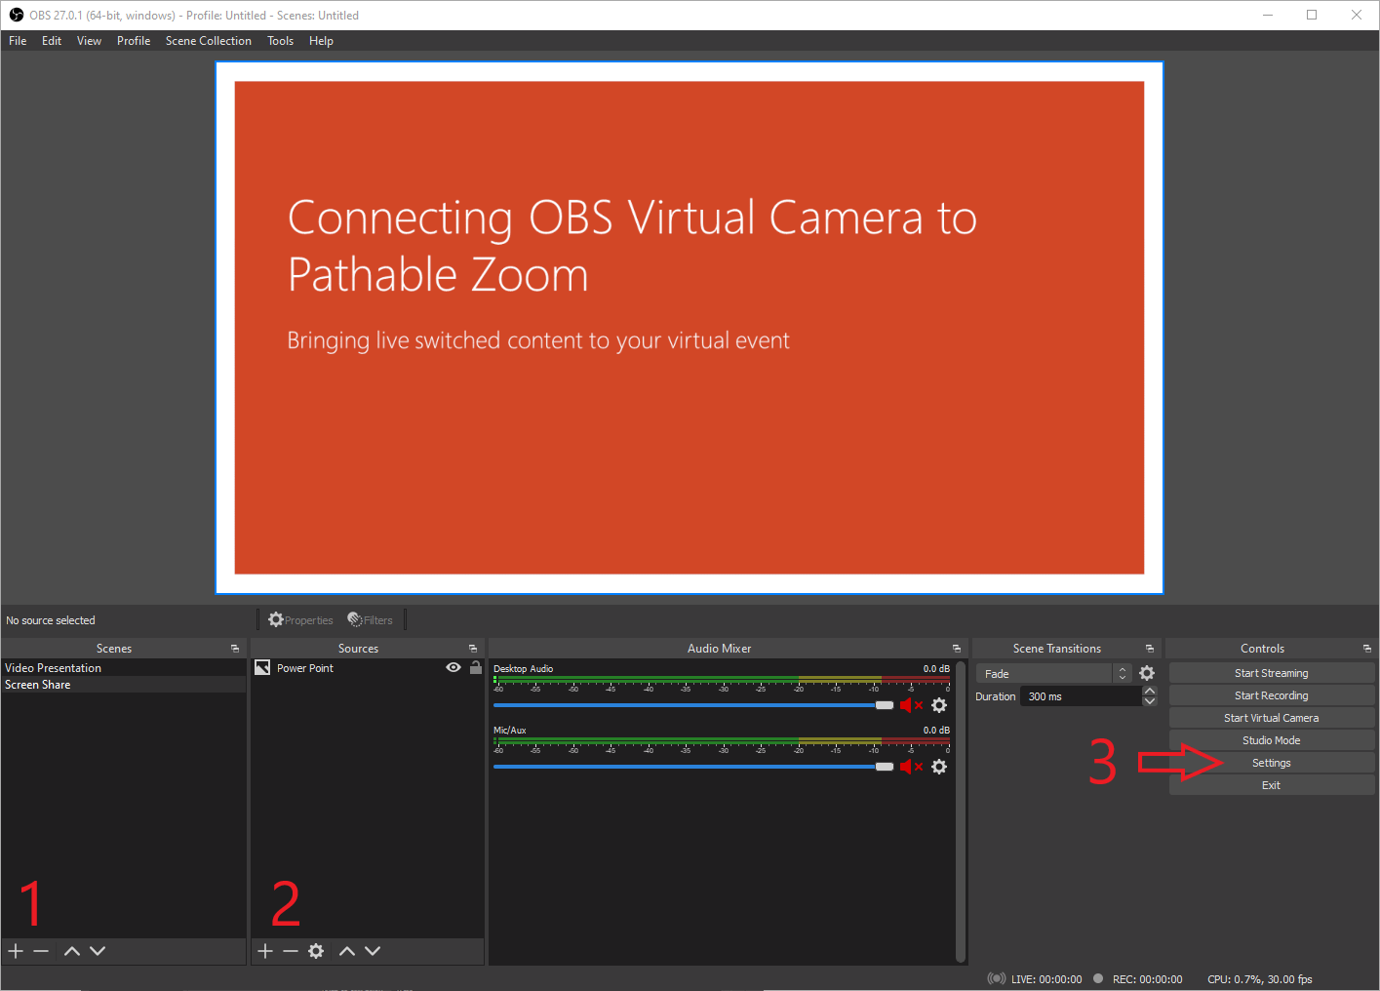Viewport: 1380px width, 991px height.
Task: Pop out the Controls dock
Action: tap(1367, 649)
